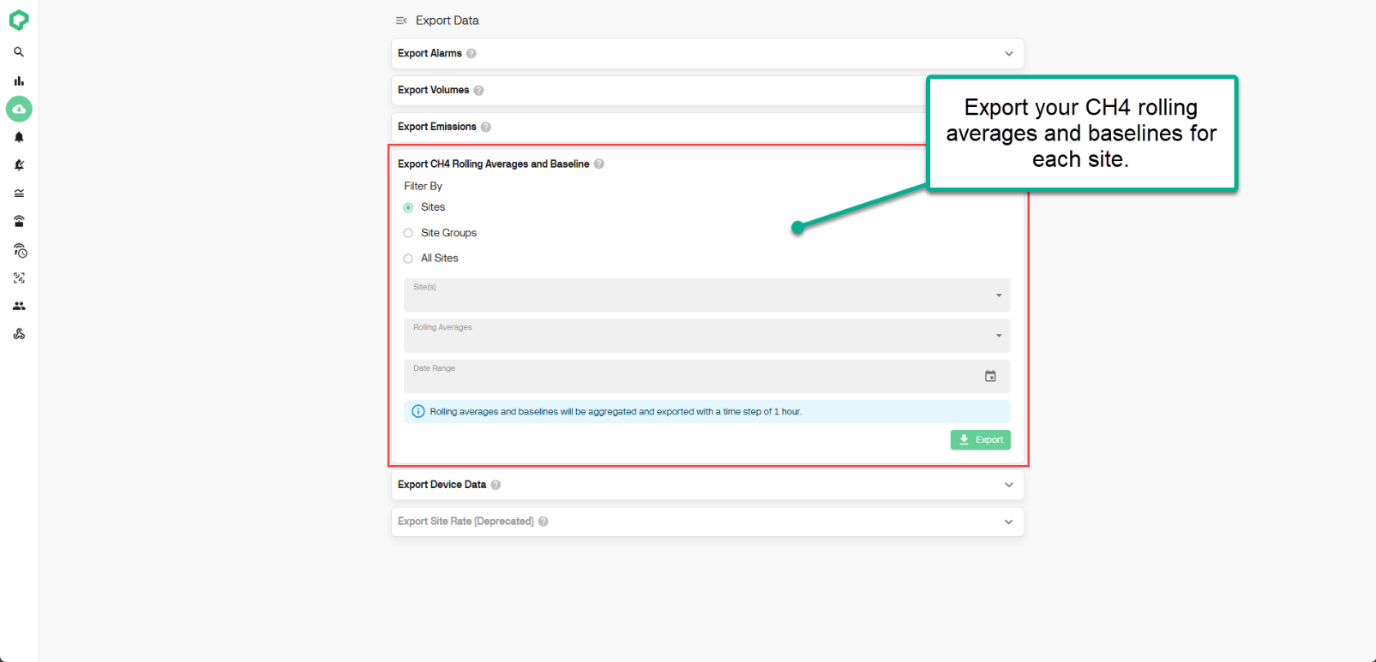Open the bell alarms page

pyautogui.click(x=19, y=137)
